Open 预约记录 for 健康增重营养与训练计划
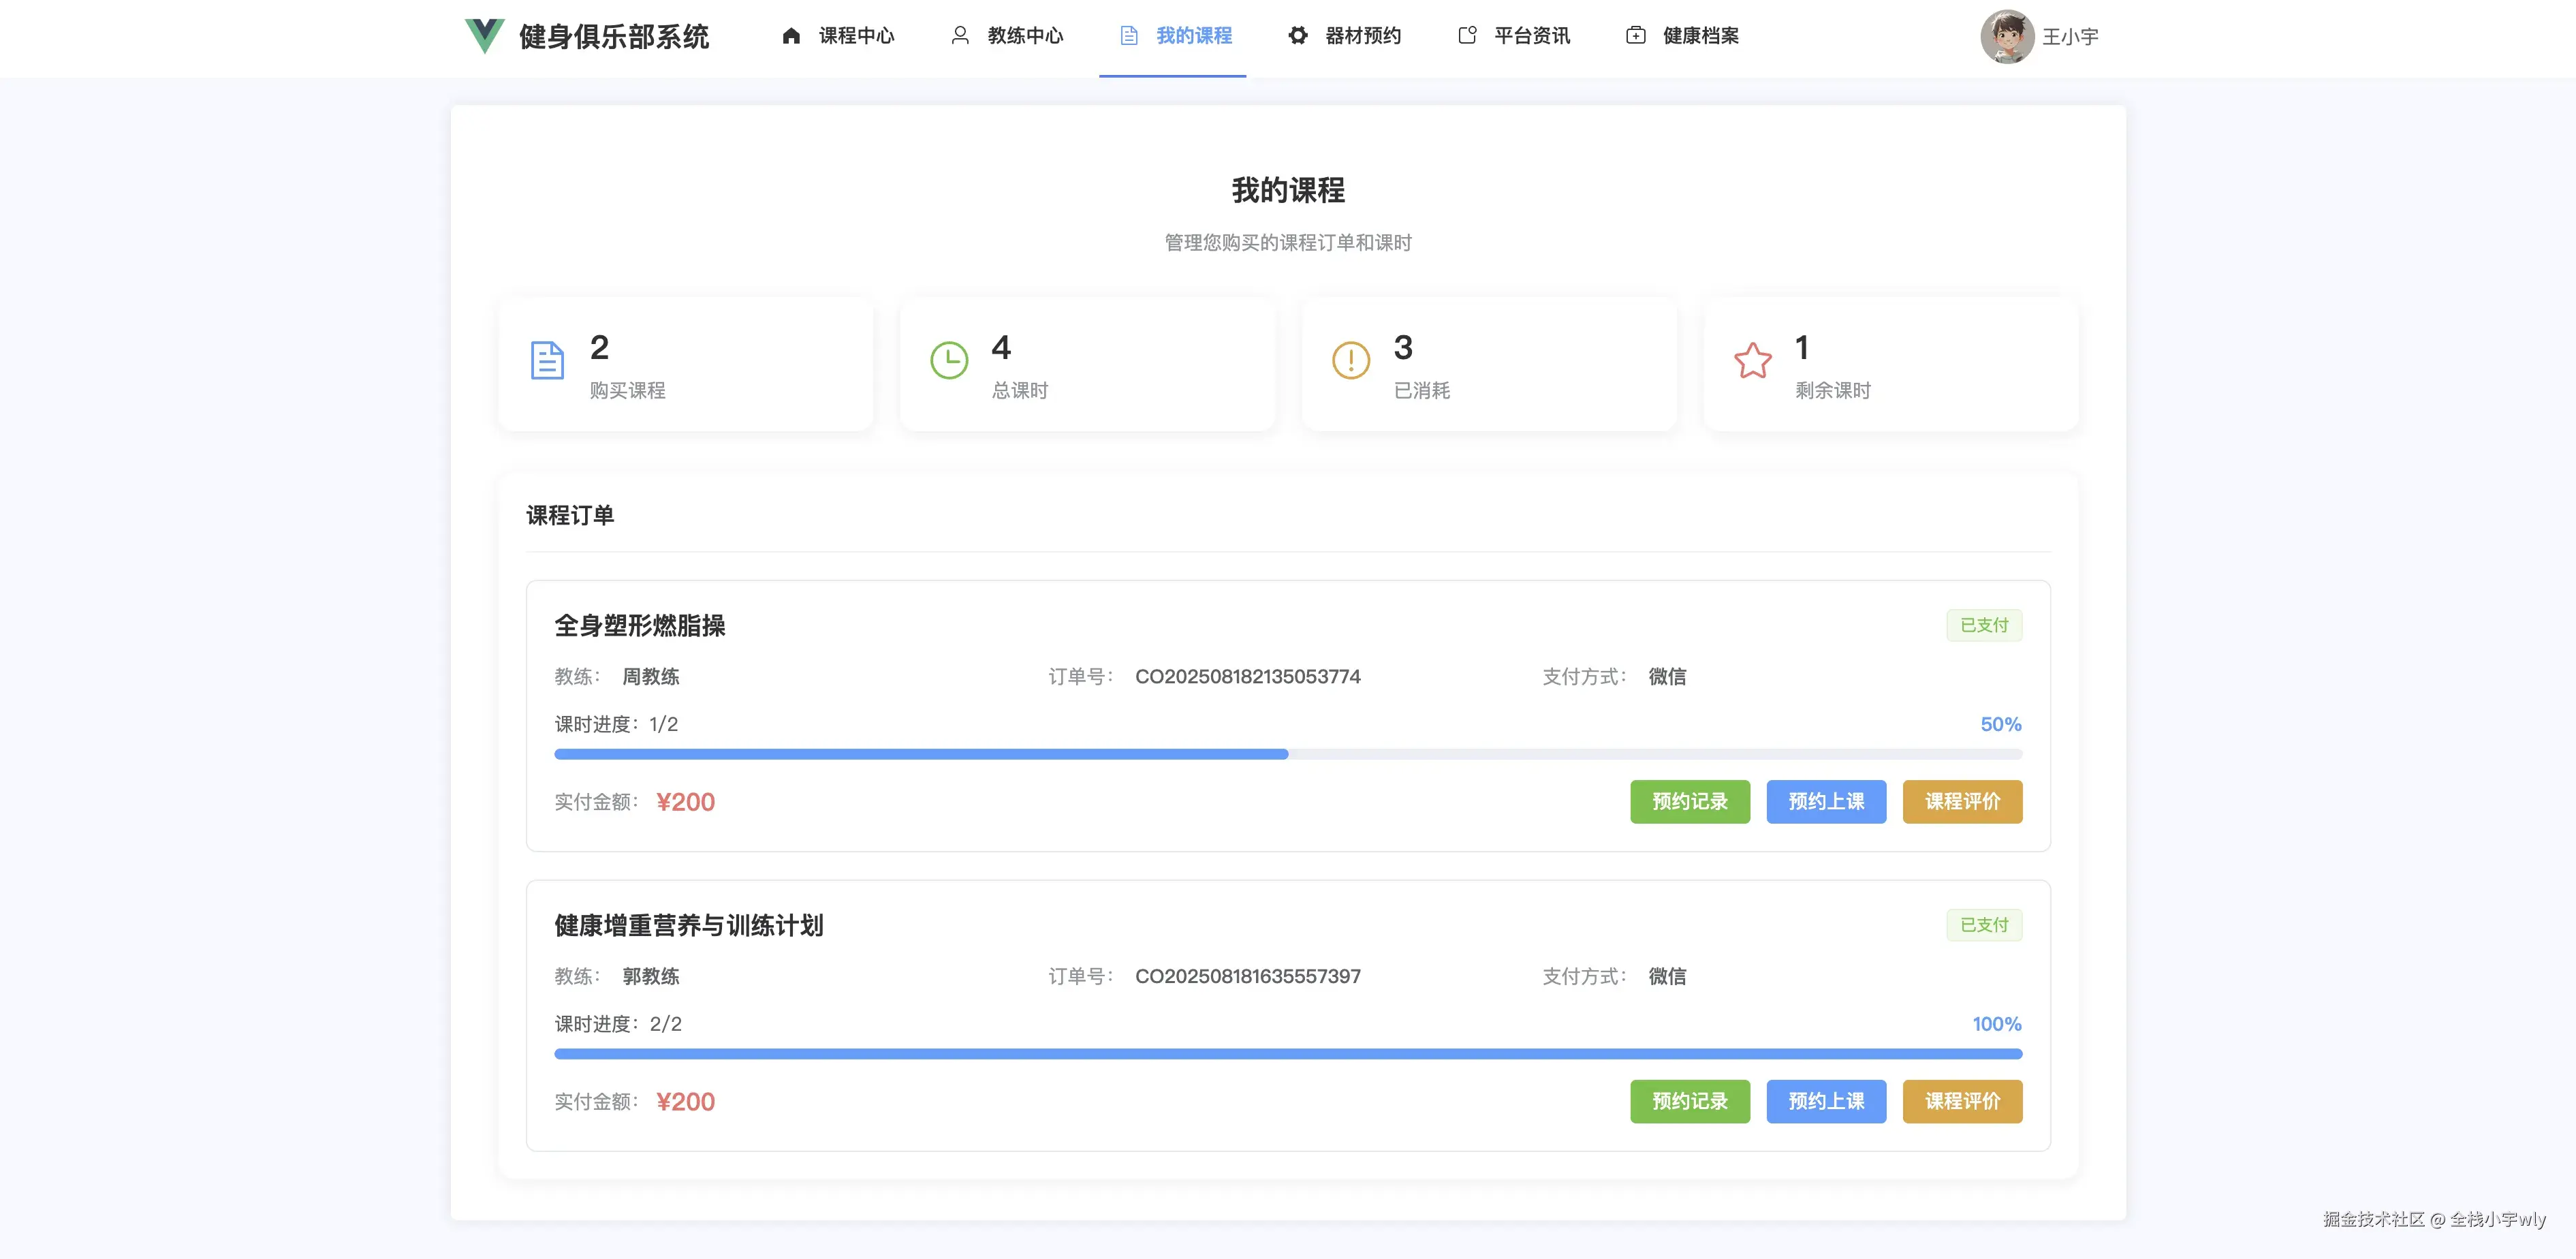2576x1259 pixels. pyautogui.click(x=1689, y=1101)
